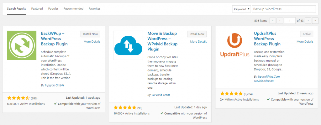
Task: Open the UpdraftPlus orange logo icon
Action: (234, 45)
